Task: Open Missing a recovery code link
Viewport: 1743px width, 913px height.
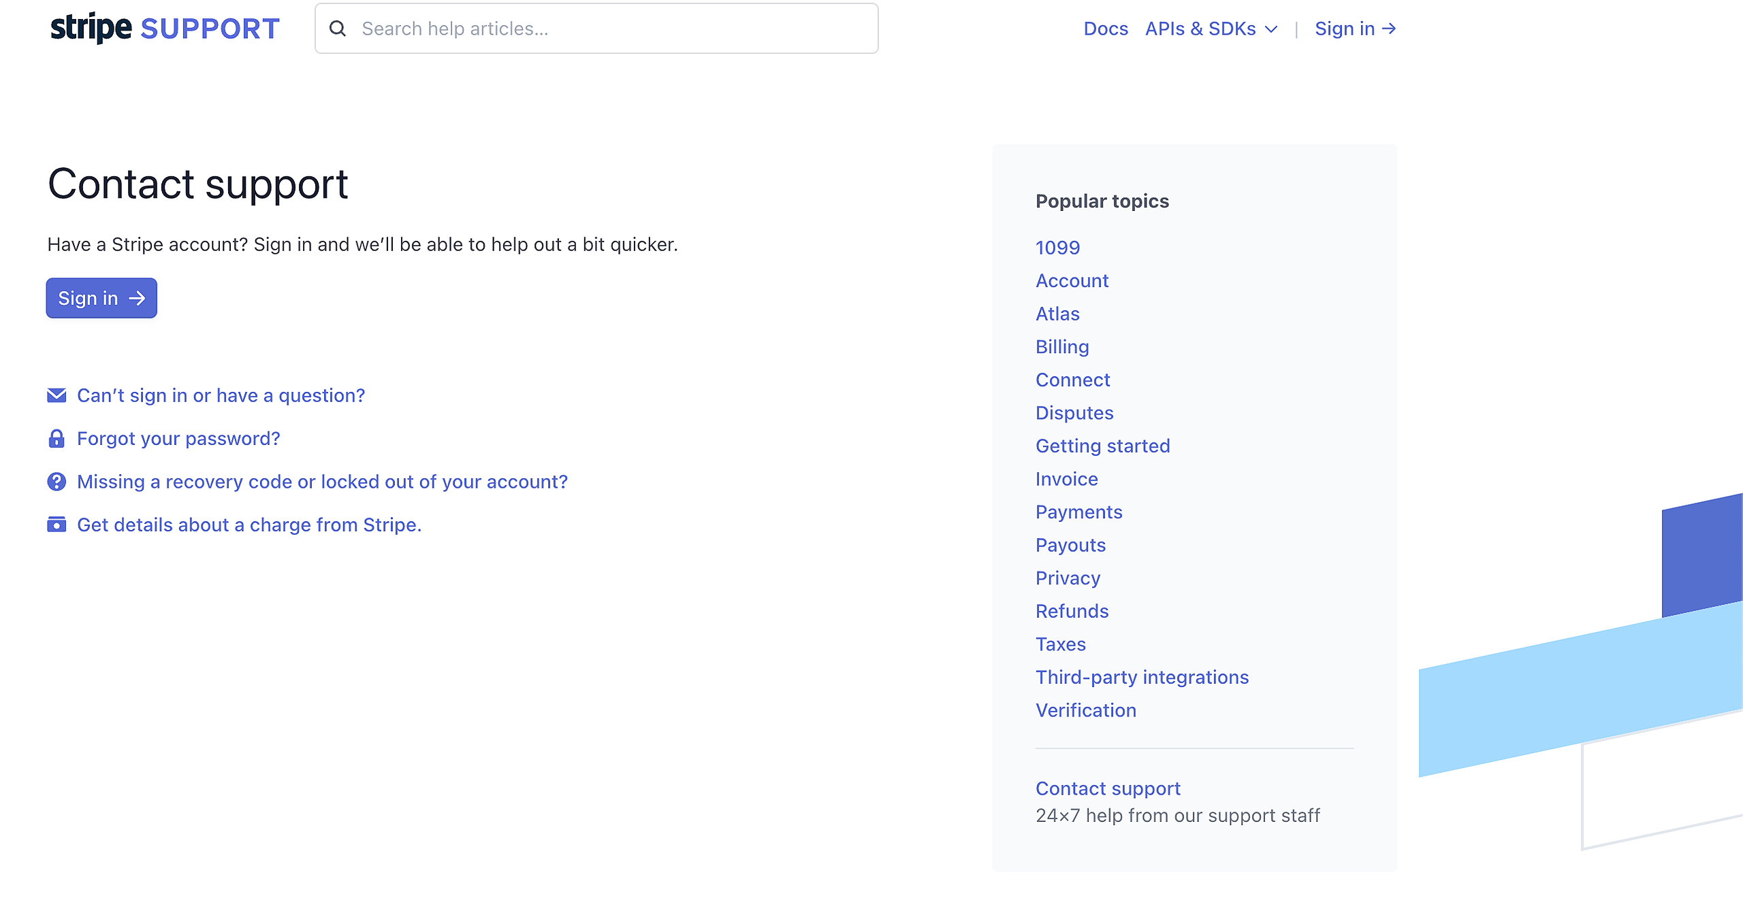Action: (322, 482)
